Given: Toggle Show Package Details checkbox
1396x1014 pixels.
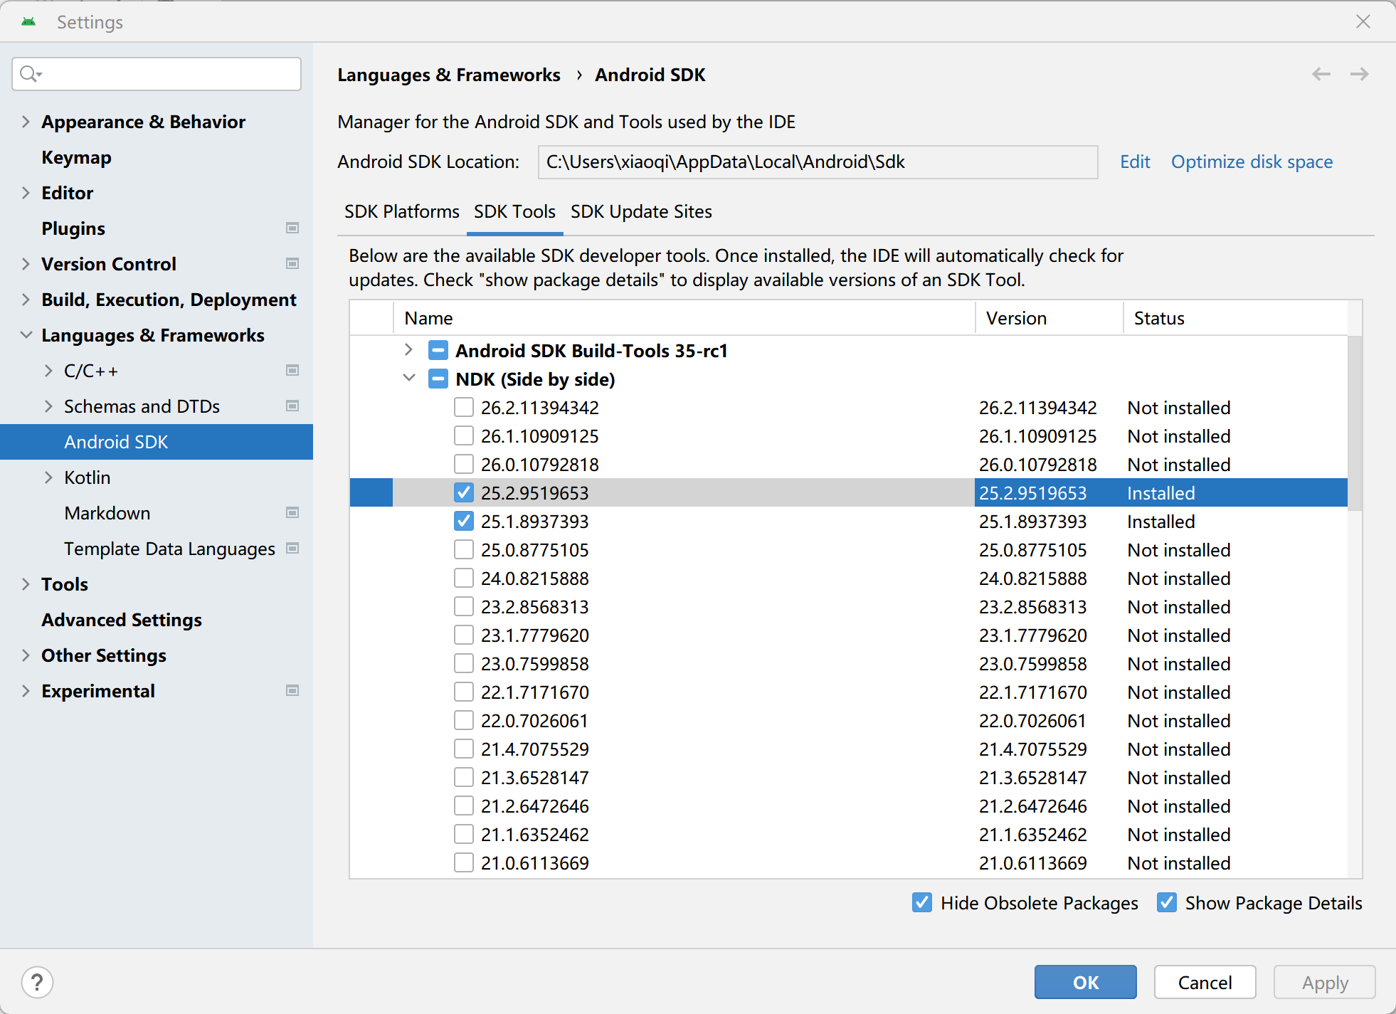Looking at the screenshot, I should [x=1167, y=902].
